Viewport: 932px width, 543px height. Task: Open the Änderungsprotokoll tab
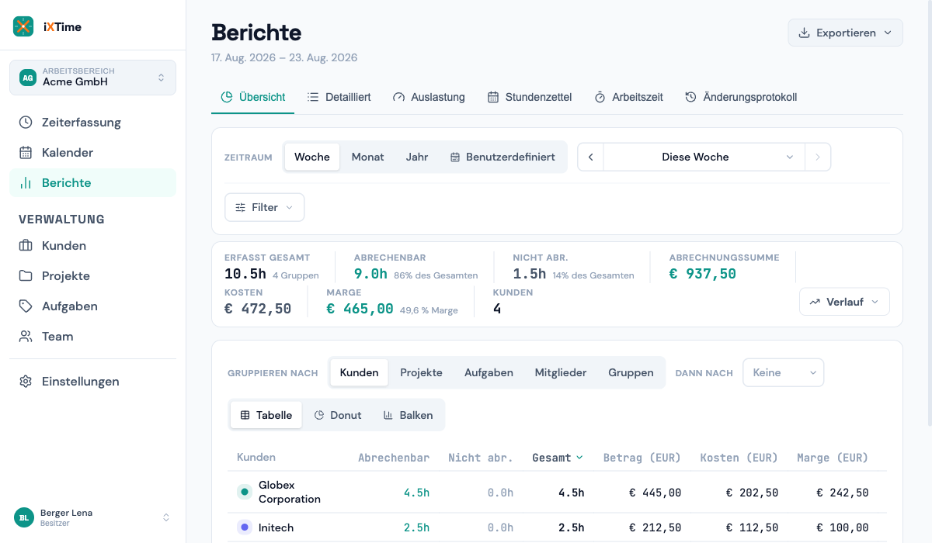pyautogui.click(x=741, y=97)
